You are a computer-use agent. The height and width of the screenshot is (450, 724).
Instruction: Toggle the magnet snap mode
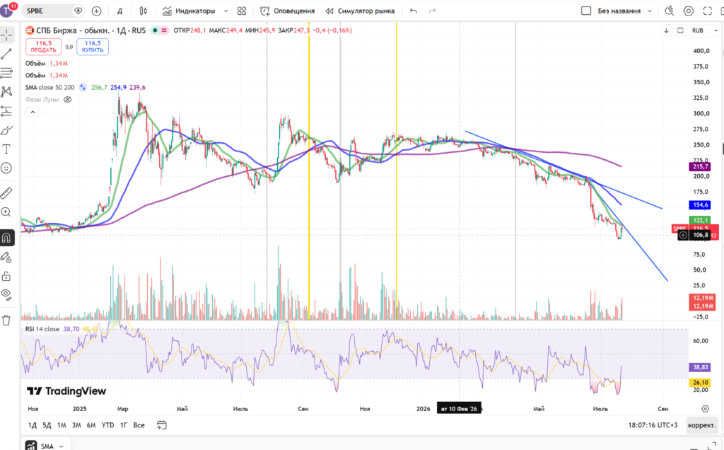pos(6,238)
